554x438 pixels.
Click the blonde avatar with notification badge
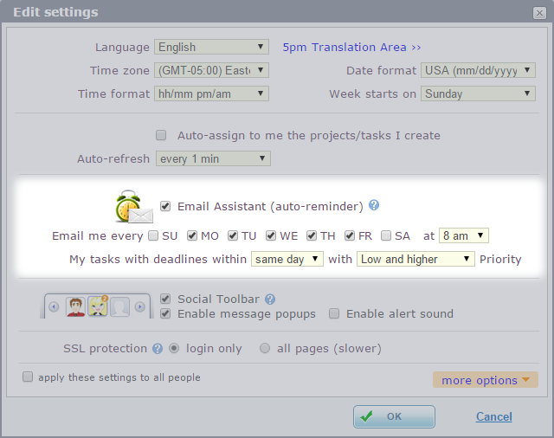(x=98, y=306)
